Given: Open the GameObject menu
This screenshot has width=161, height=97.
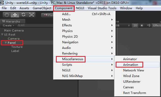Looking at the screenshot, I should tap(42, 8).
